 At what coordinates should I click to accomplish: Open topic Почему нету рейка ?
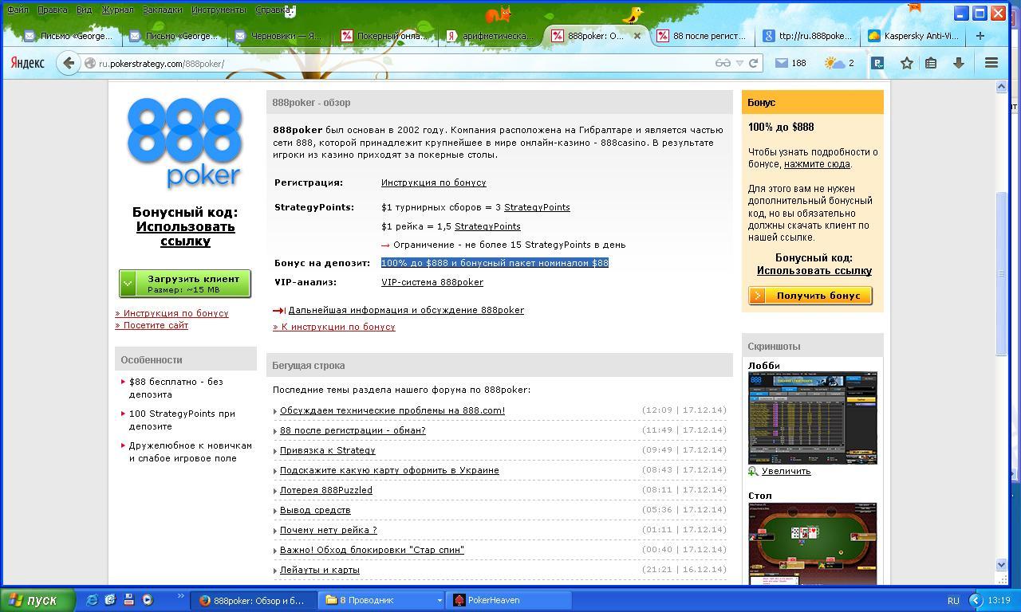click(329, 530)
